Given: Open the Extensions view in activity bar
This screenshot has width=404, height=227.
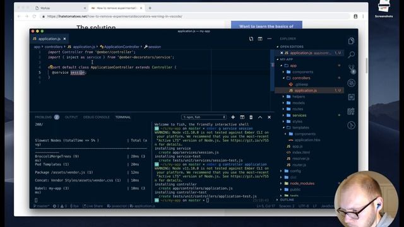Looking at the screenshot, I should click(351, 97).
